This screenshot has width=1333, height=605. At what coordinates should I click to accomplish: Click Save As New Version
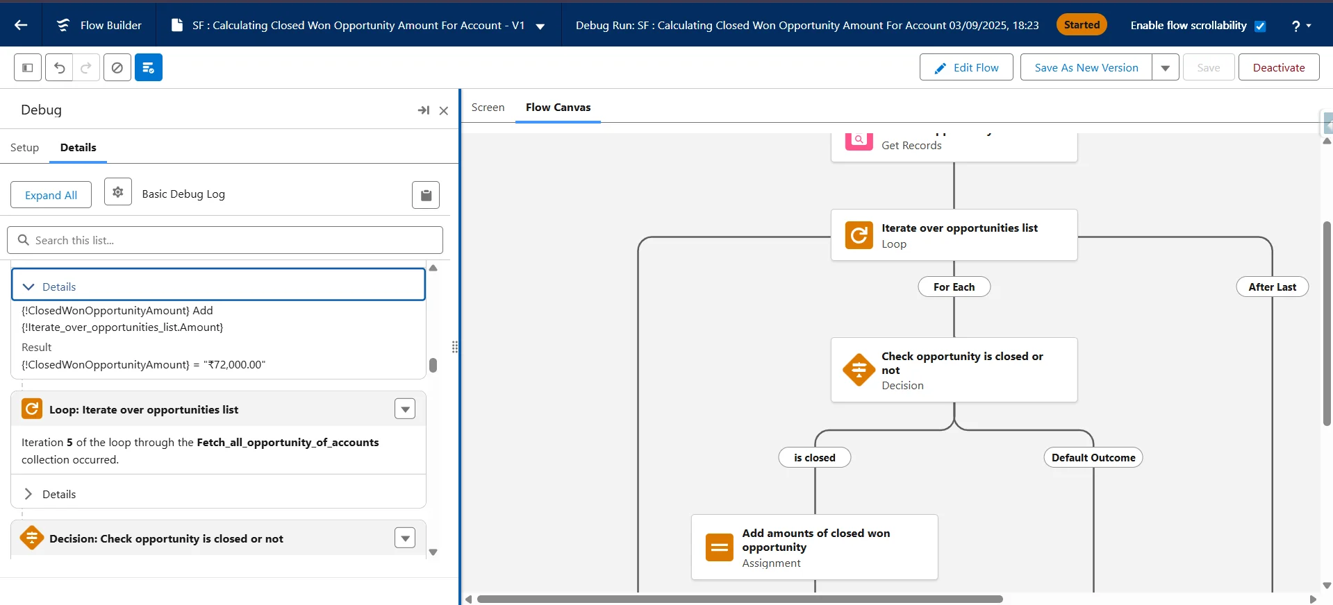click(1086, 67)
